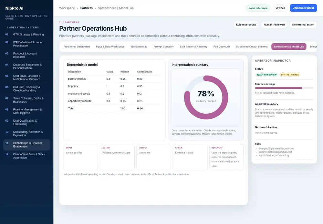
Task: Click the NipPro AI logo
Action: coord(14,8)
